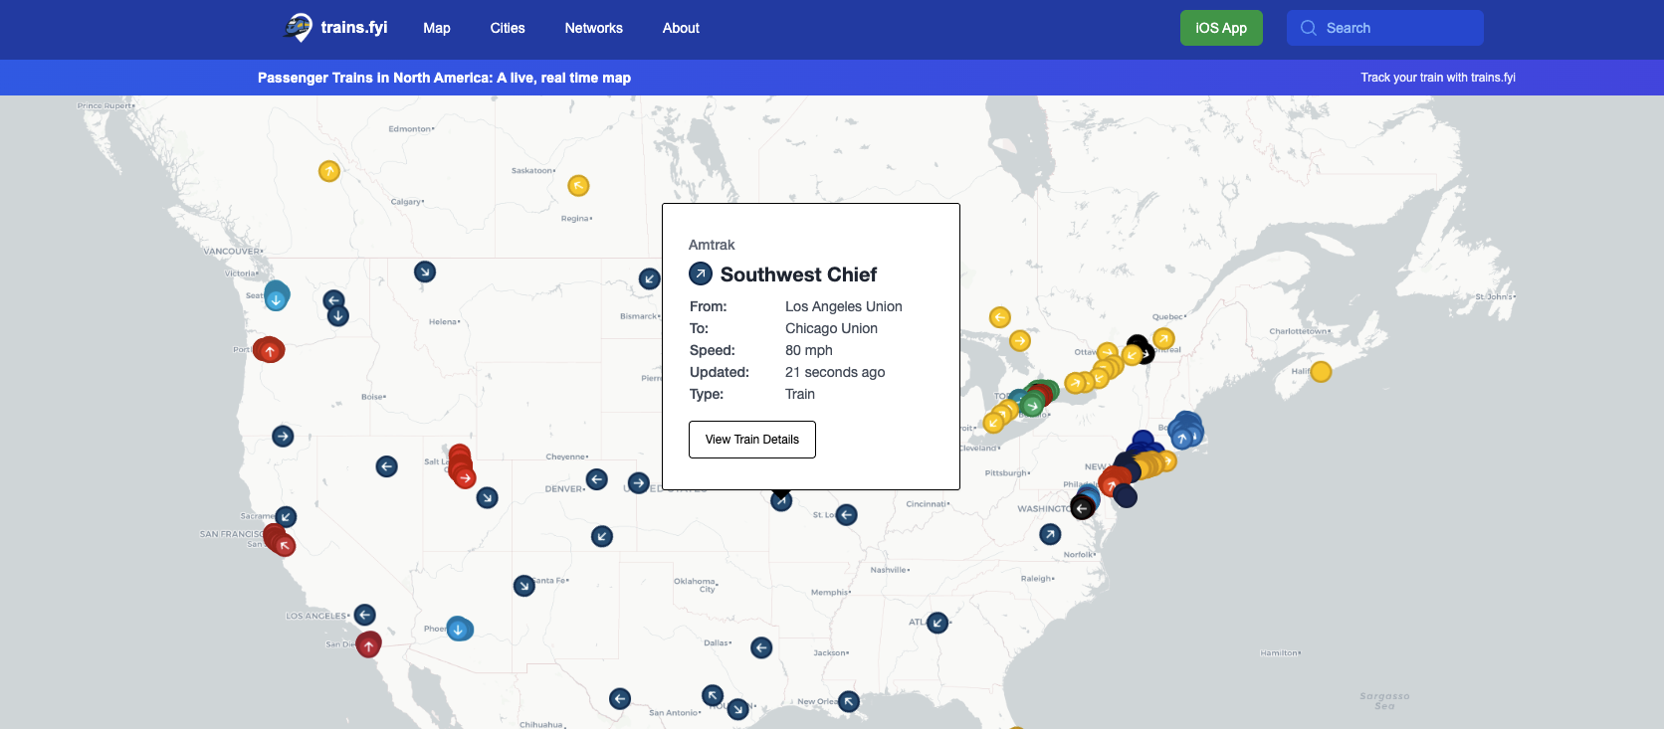Select the green train marker near Toronto
Viewport: 1664px width, 729px height.
[1032, 405]
